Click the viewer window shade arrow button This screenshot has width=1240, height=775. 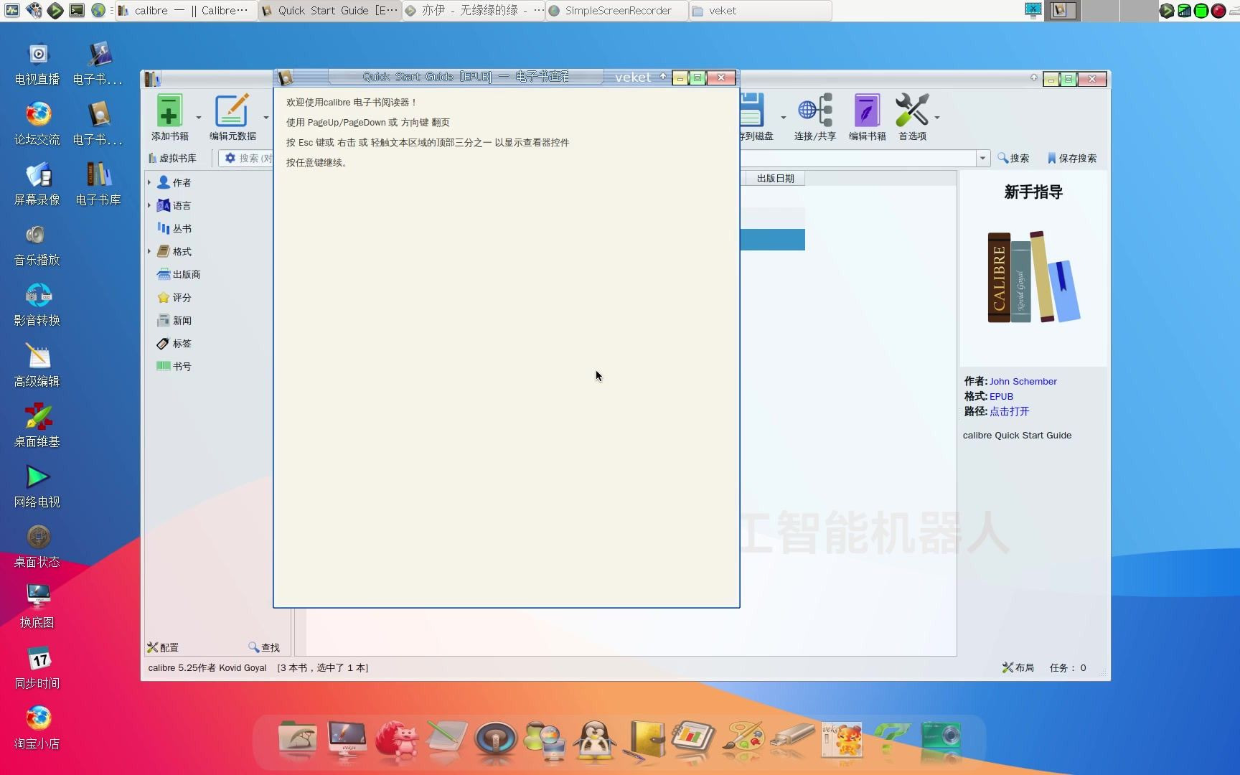(x=663, y=77)
